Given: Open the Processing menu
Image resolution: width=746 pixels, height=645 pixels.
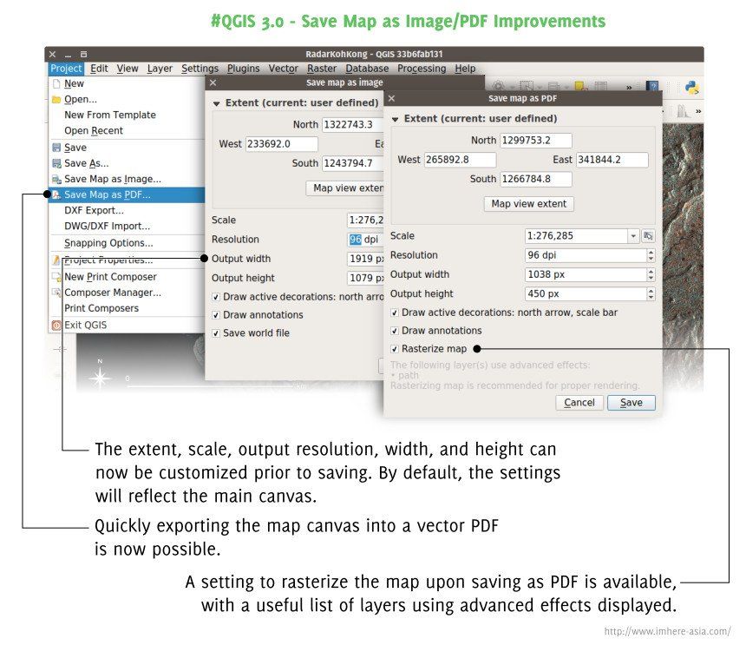Looking at the screenshot, I should click(420, 69).
